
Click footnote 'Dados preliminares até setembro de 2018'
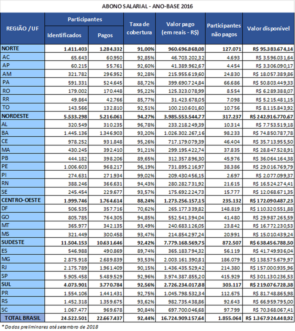[51, 327]
